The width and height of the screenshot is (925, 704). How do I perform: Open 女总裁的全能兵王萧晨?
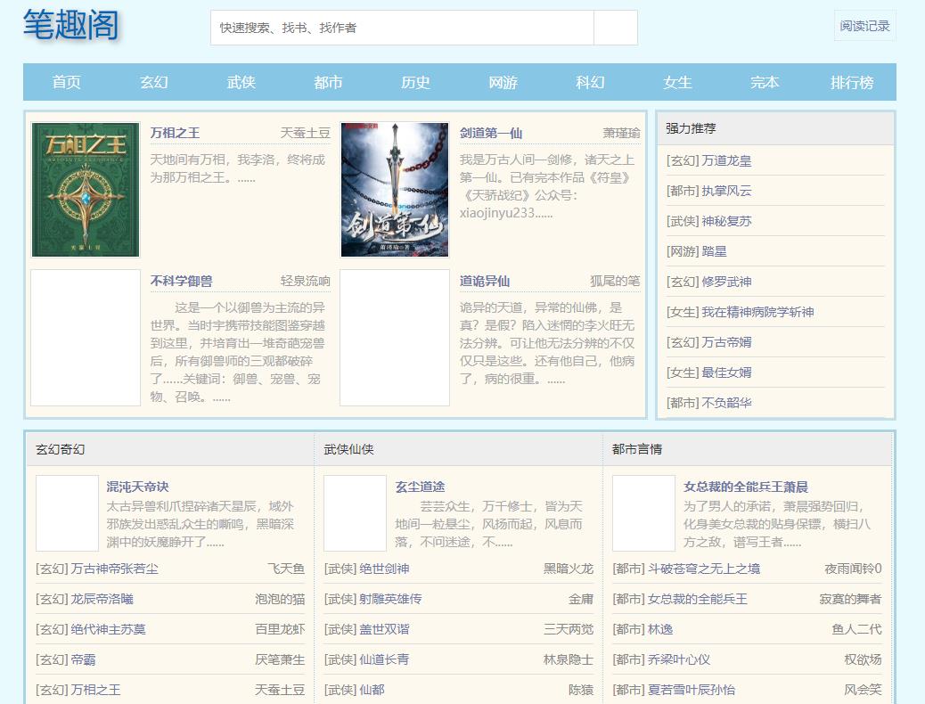click(746, 488)
